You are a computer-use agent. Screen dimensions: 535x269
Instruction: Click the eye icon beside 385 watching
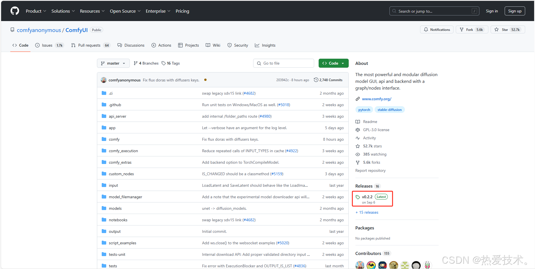358,154
